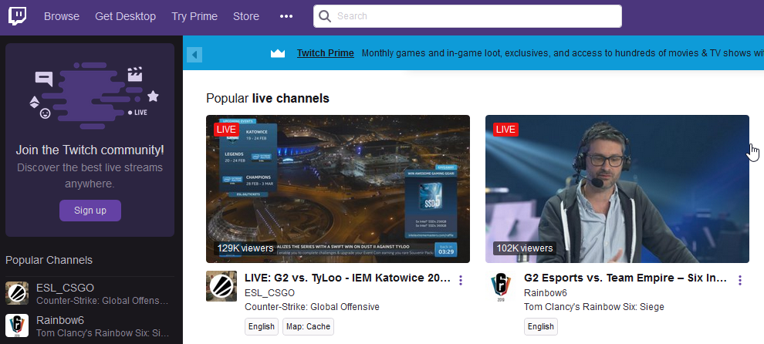Open the IEM Katowice live stream thumbnail
The width and height of the screenshot is (764, 344).
338,189
